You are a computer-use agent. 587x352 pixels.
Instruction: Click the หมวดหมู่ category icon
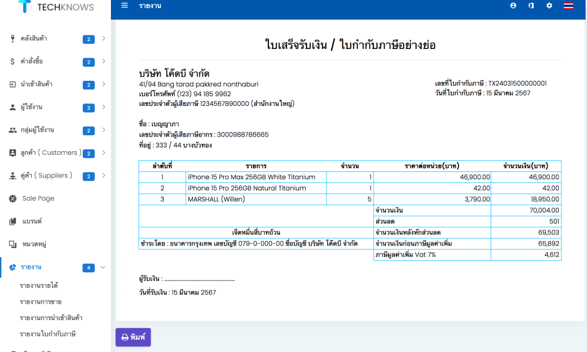point(13,244)
